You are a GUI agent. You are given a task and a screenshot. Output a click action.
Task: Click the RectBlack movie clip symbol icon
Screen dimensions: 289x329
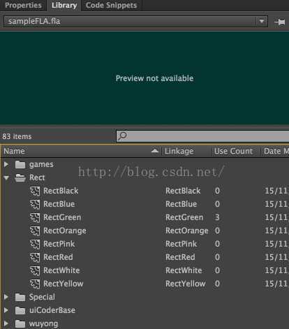point(35,191)
